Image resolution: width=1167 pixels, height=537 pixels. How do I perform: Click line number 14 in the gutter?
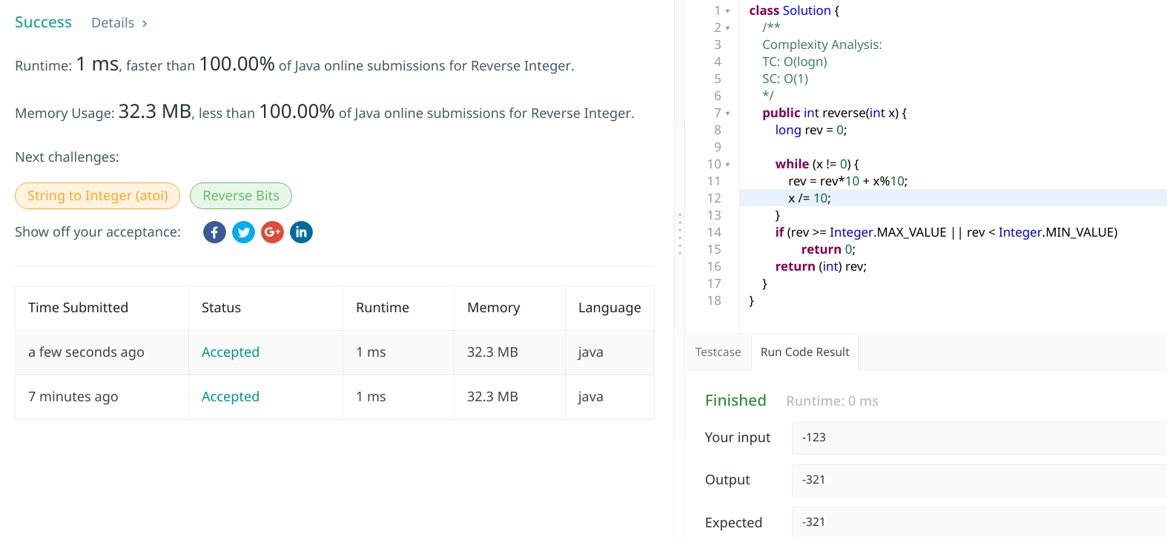coord(714,232)
